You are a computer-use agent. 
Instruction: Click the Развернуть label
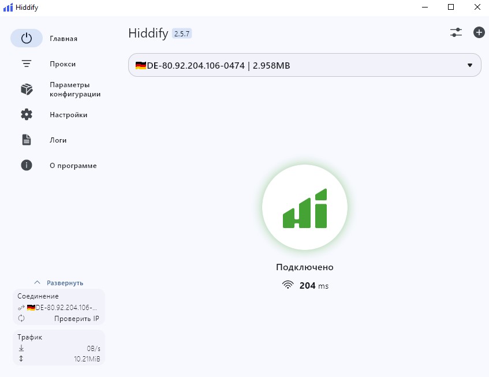(65, 283)
